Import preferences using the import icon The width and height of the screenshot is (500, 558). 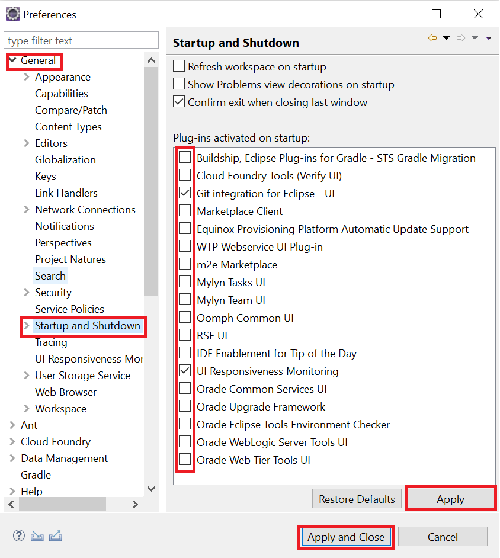(x=37, y=535)
